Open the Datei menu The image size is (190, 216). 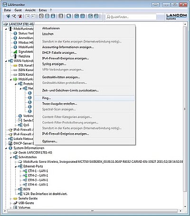point(8,10)
